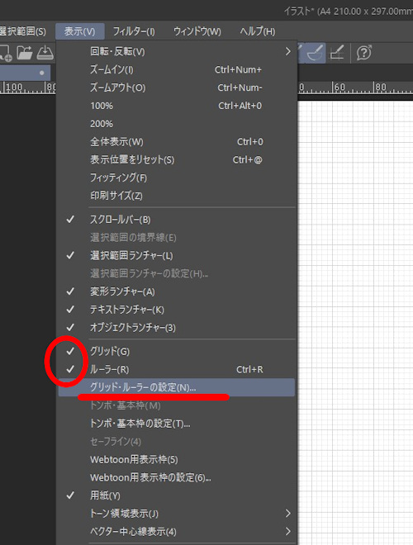Open the ウィンドウ(W) menu
The height and width of the screenshot is (545, 413).
(x=197, y=31)
